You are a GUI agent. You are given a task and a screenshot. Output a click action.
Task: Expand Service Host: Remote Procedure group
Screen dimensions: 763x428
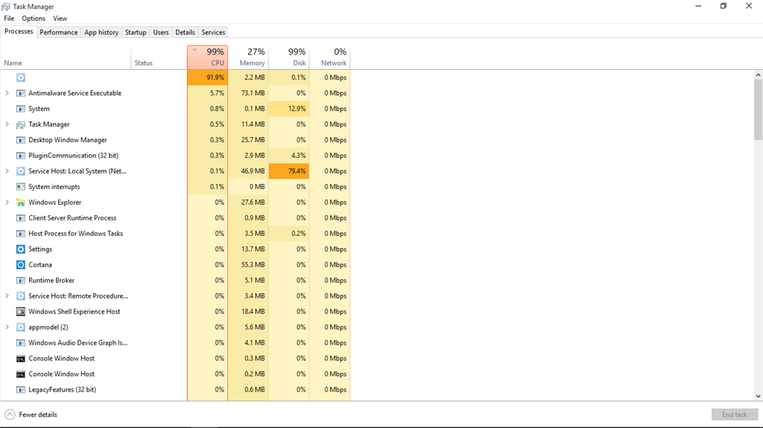point(7,296)
